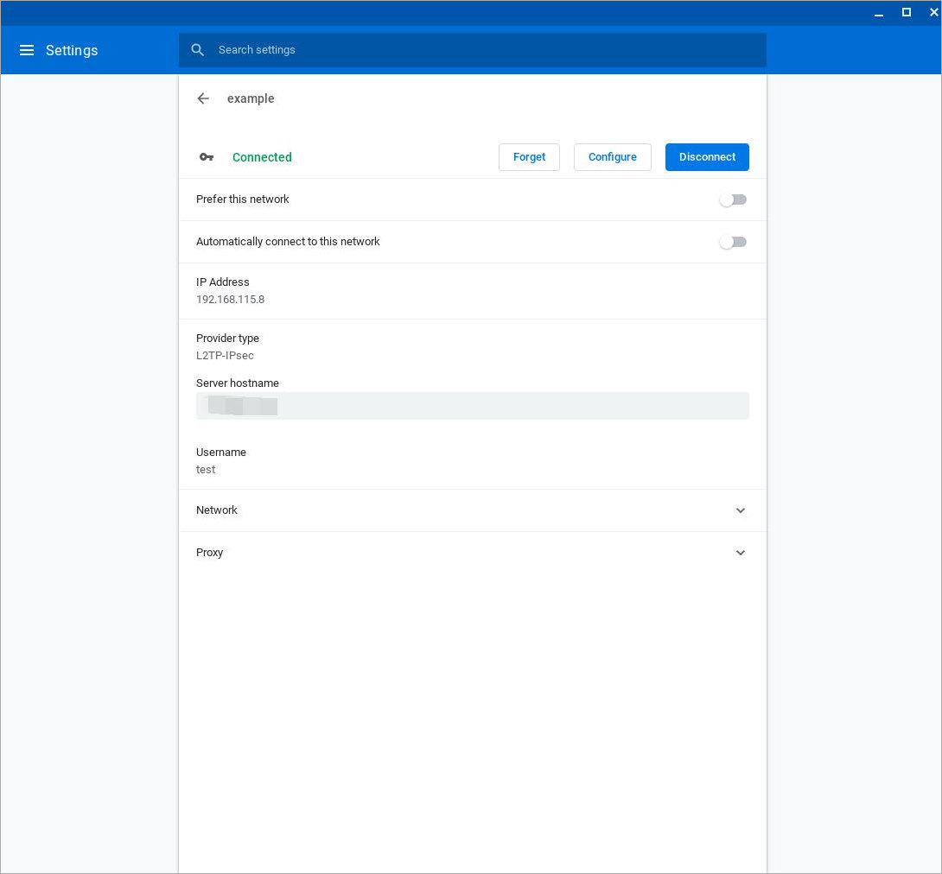Forget the example VPN network
The width and height of the screenshot is (942, 874).
click(x=529, y=157)
